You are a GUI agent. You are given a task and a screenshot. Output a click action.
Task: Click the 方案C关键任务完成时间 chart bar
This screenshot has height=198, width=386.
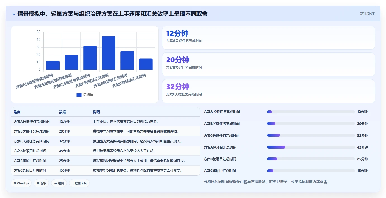90,58
